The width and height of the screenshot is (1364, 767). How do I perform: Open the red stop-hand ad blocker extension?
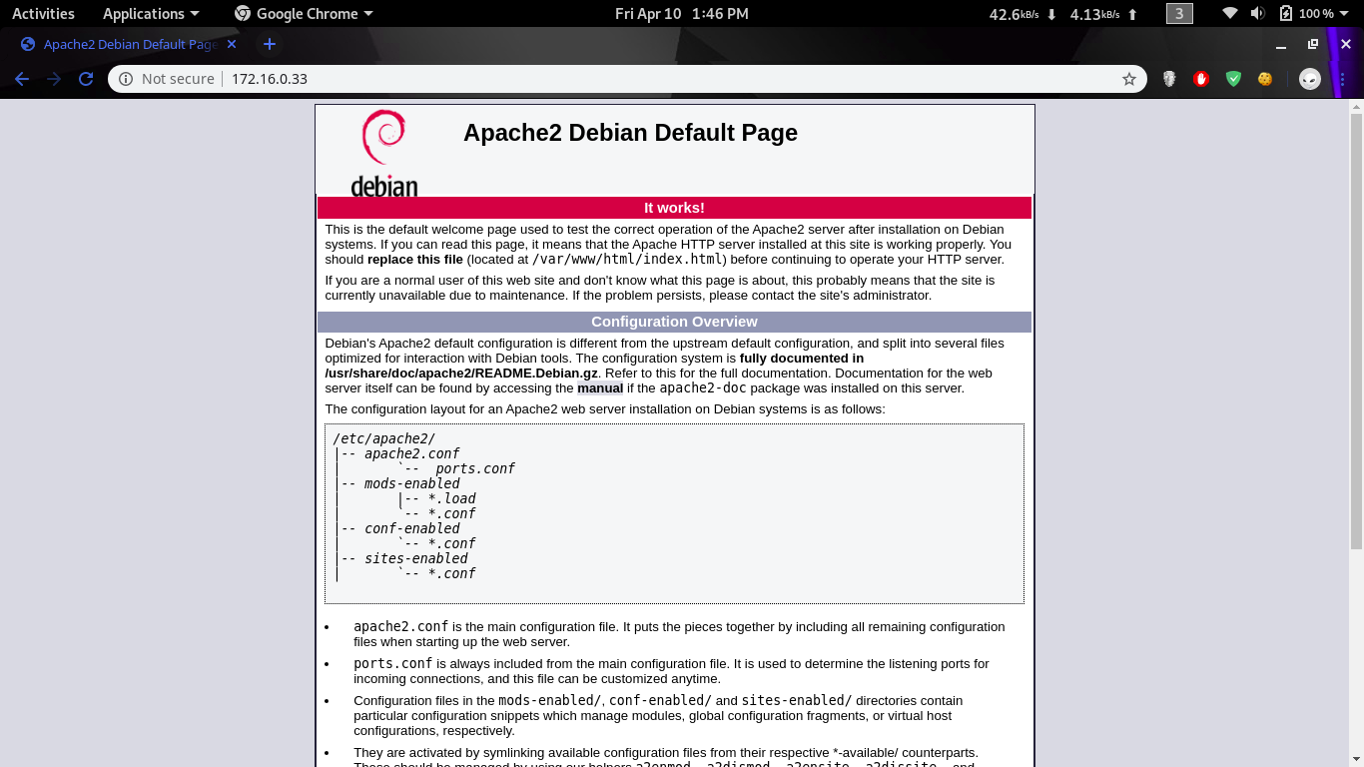pos(1201,79)
